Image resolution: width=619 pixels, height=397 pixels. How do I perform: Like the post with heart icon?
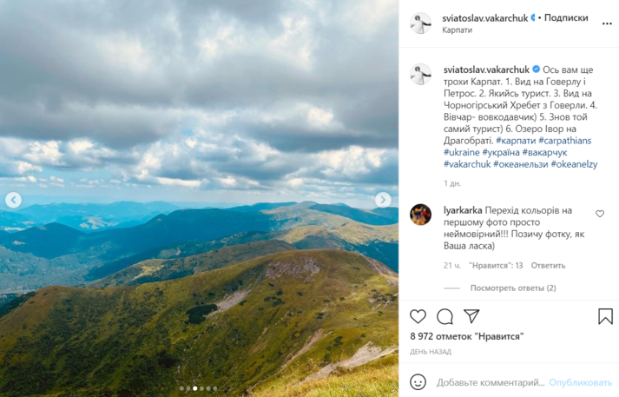point(418,316)
